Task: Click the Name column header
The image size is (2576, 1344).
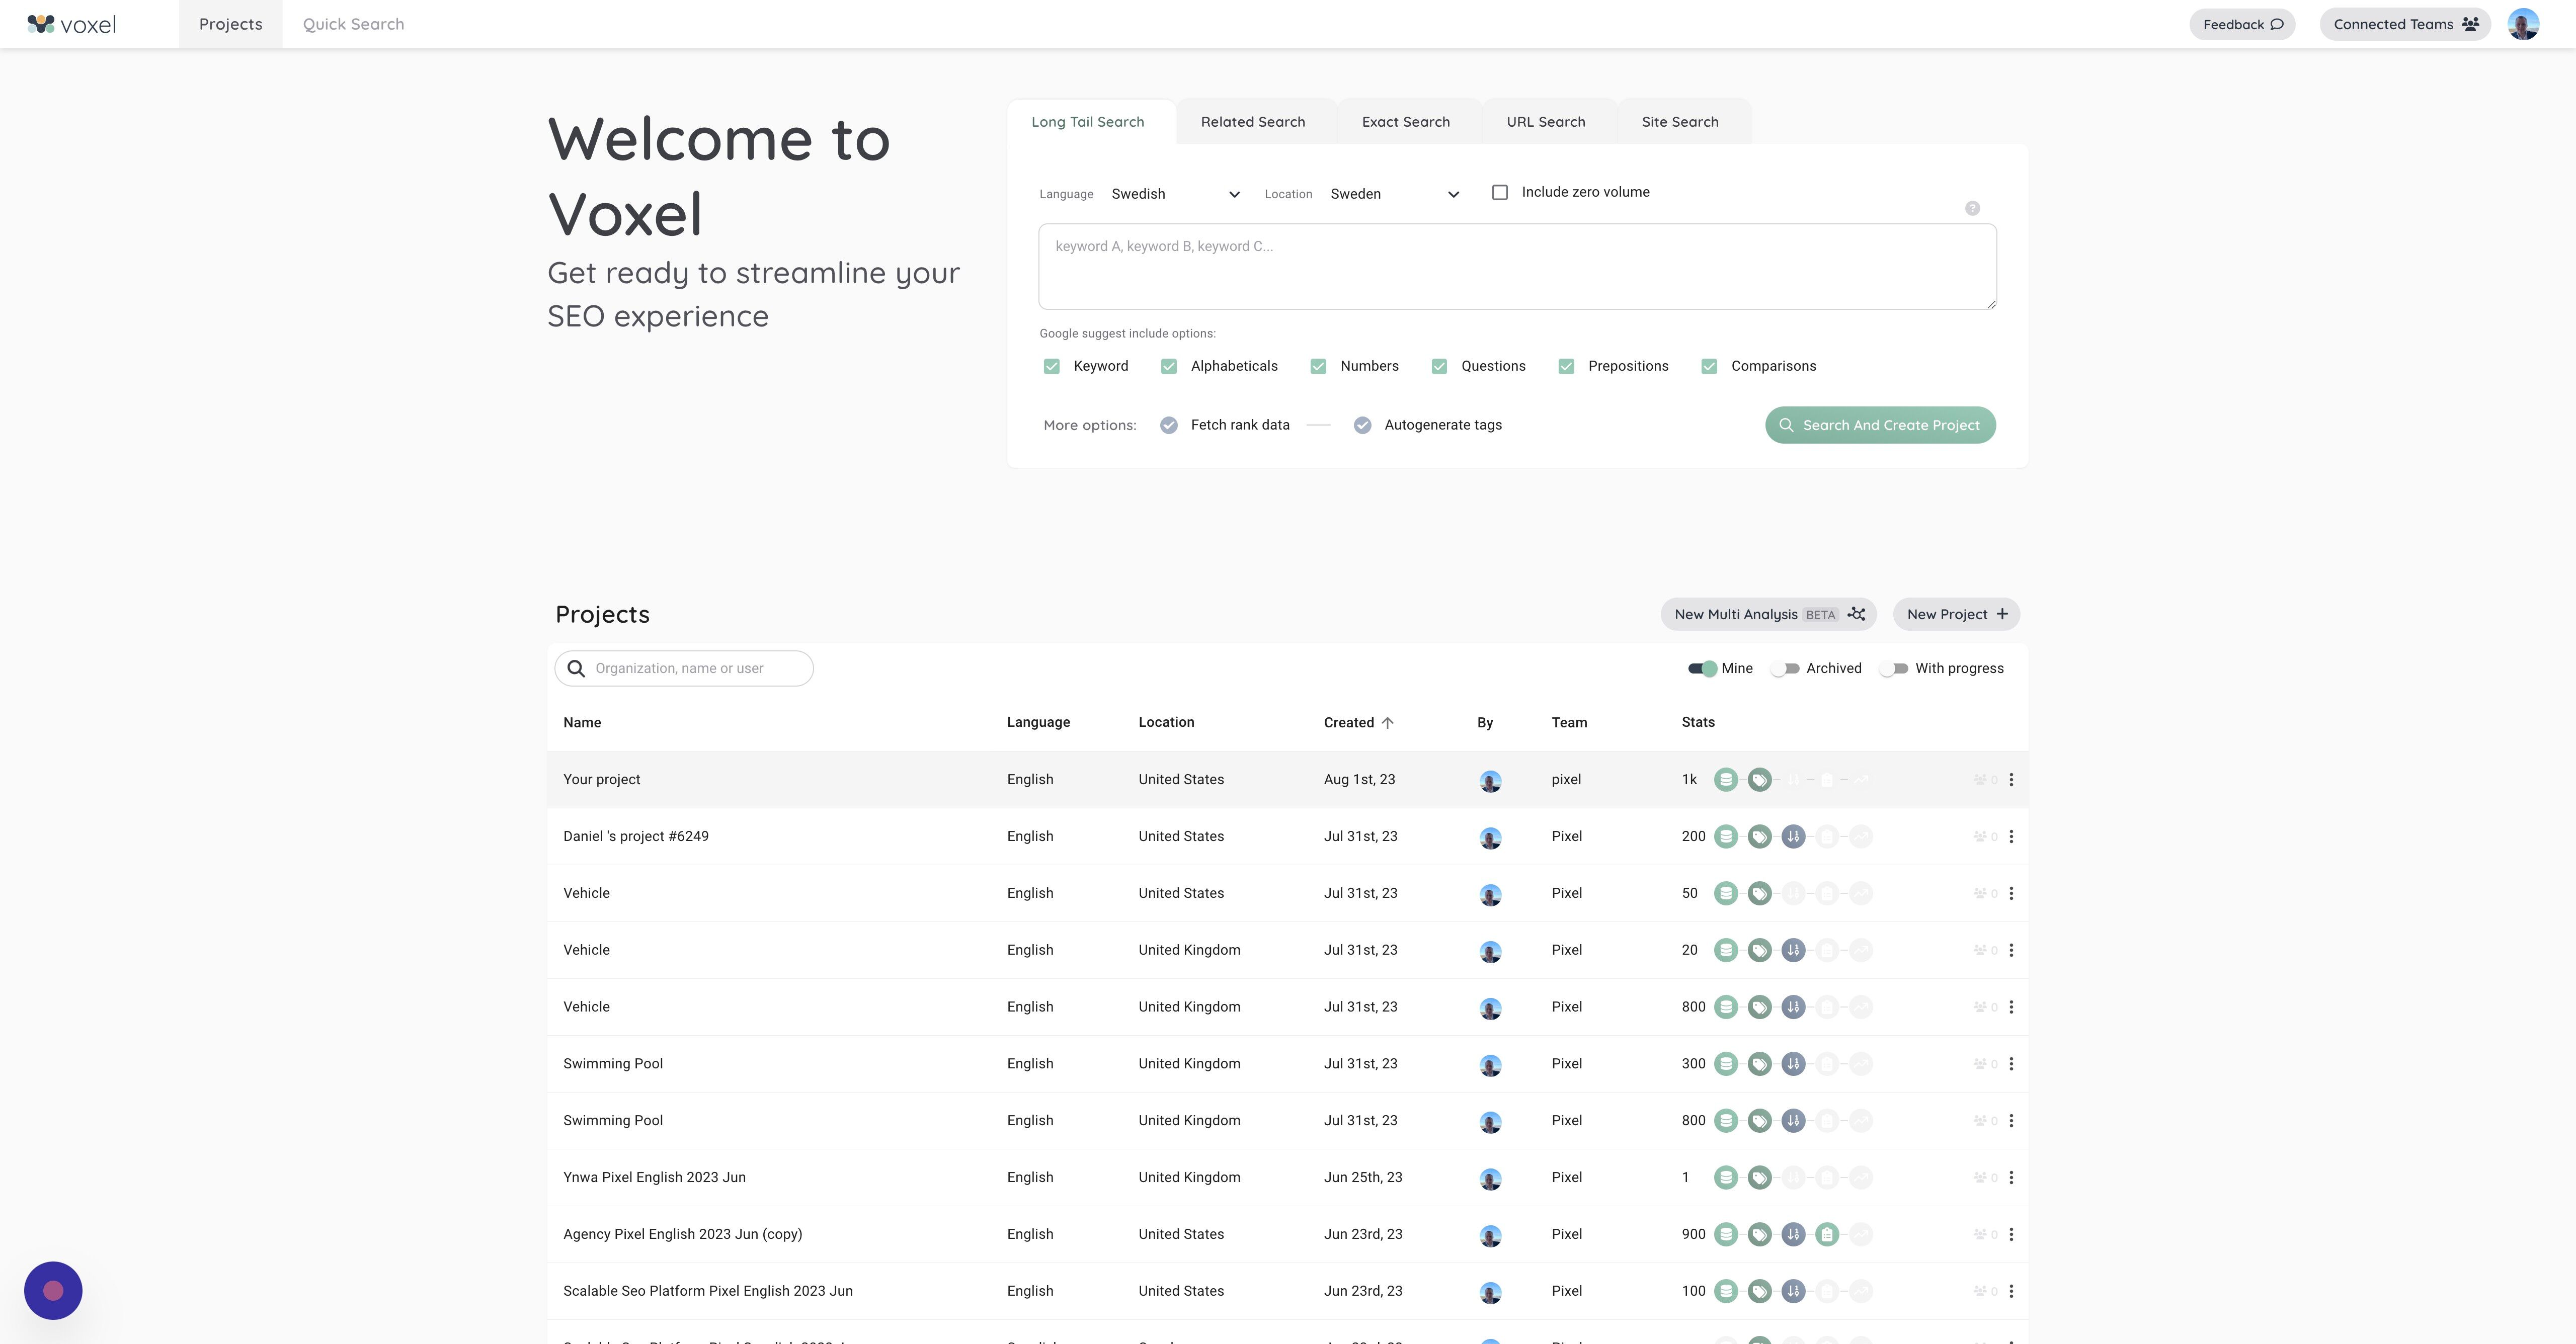Action: click(582, 722)
